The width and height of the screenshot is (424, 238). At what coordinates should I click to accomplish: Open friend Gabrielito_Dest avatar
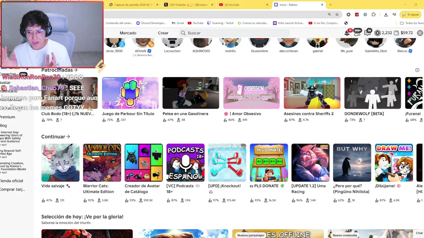(x=376, y=43)
